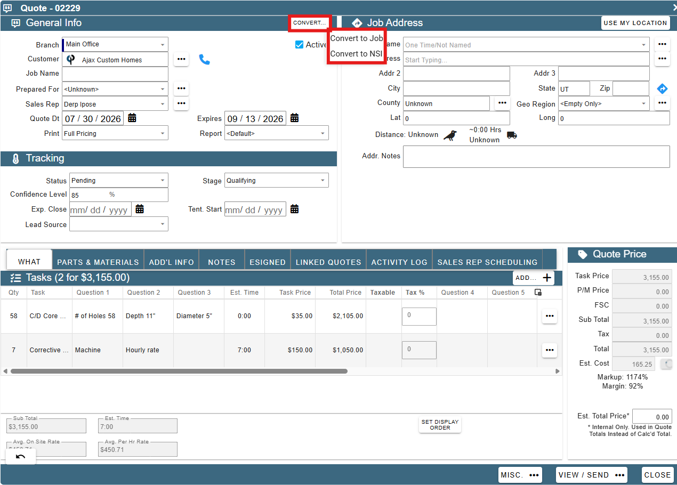Click ellipsis next to job Name field
677x485 pixels.
[662, 44]
